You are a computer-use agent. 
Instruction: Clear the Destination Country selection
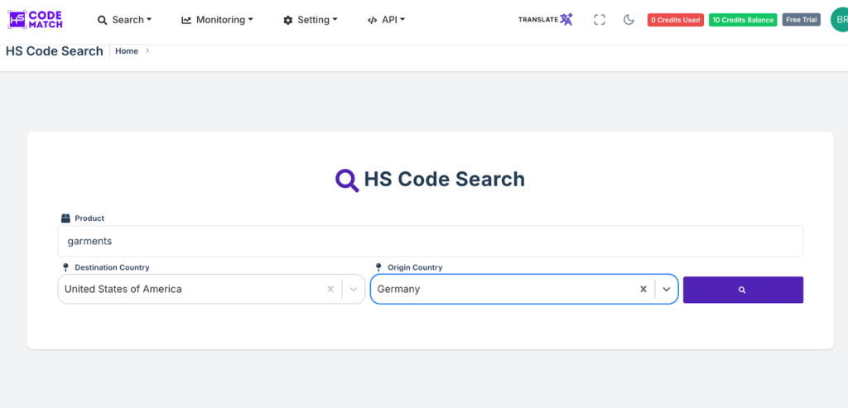pyautogui.click(x=330, y=290)
